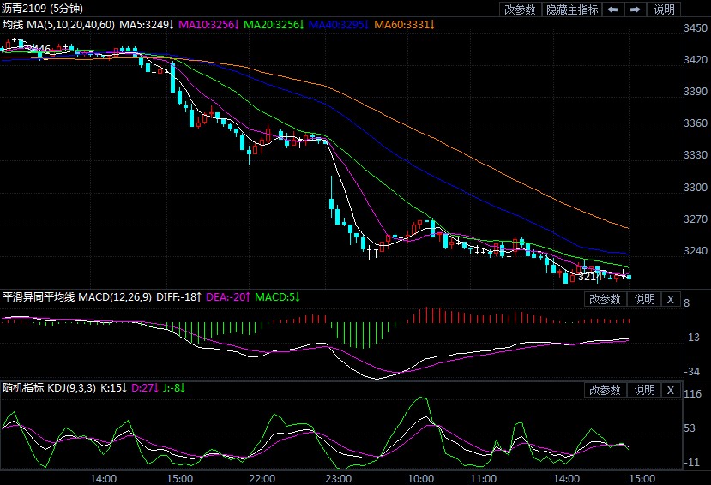
Task: Hide the main chart indicator (隐藏主指标)
Action: (x=572, y=9)
